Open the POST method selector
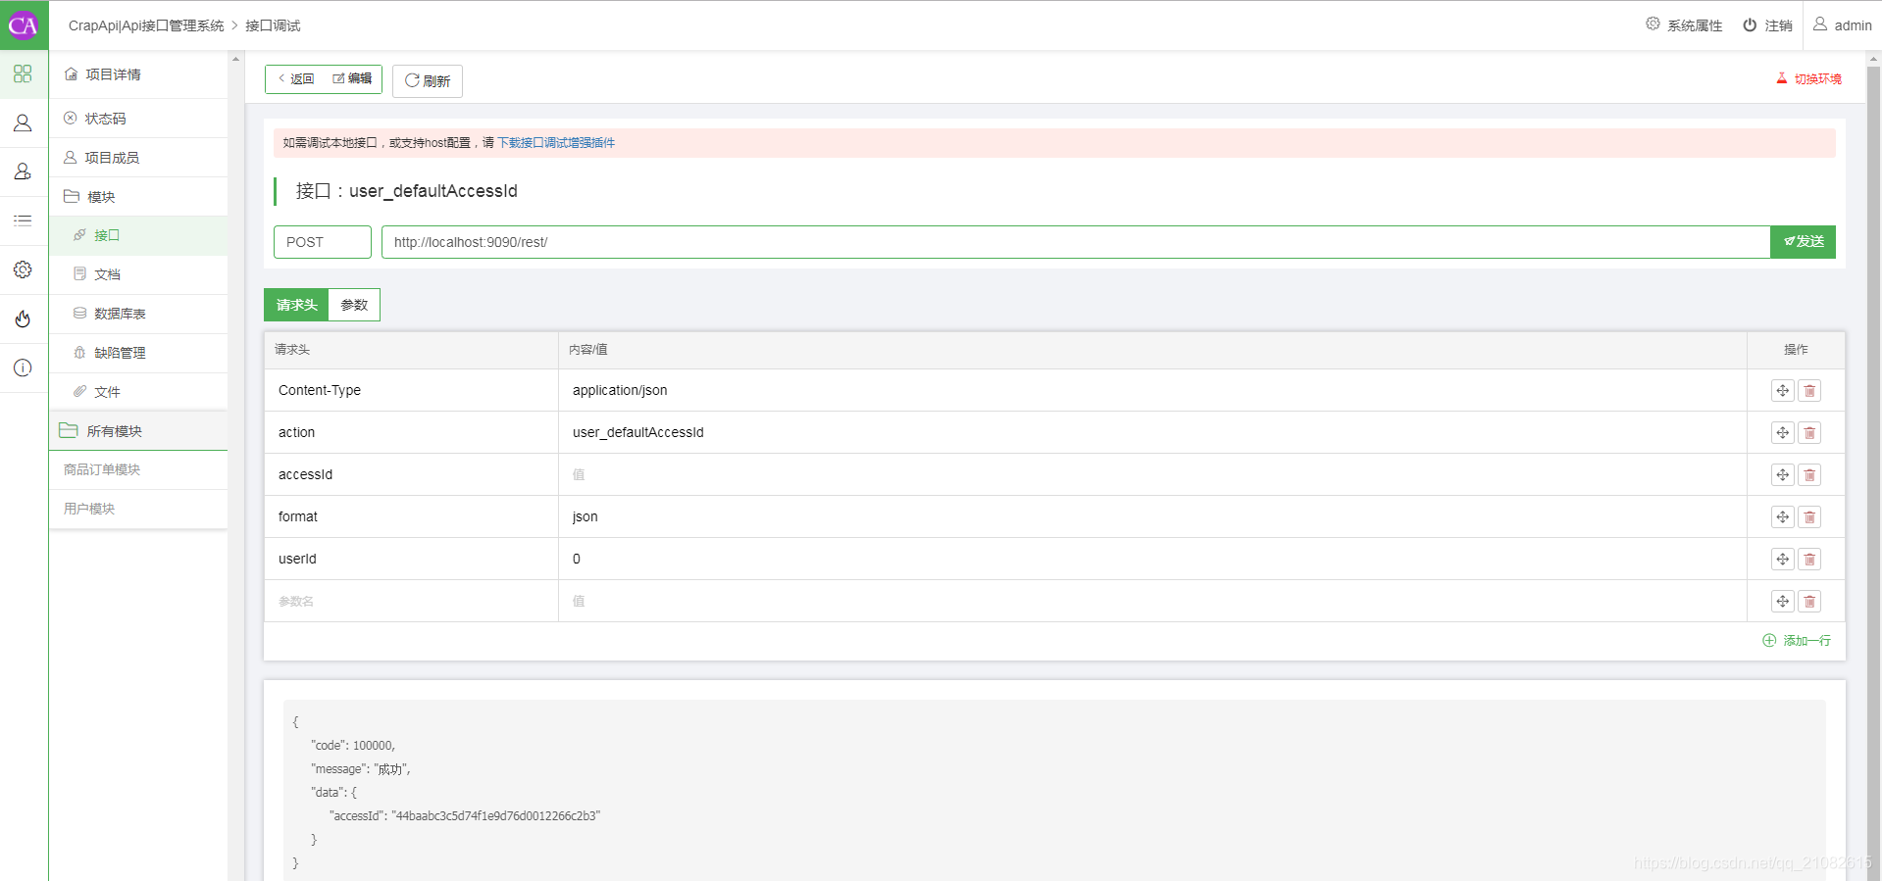 [323, 242]
